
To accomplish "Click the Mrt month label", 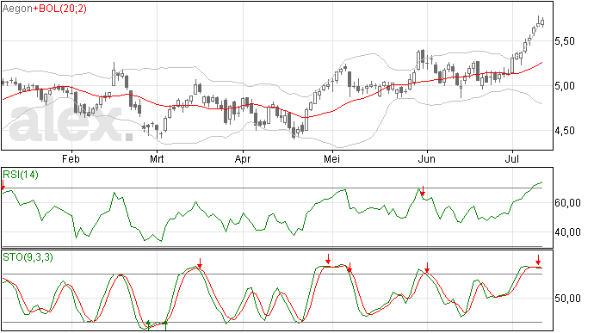I will click(157, 158).
